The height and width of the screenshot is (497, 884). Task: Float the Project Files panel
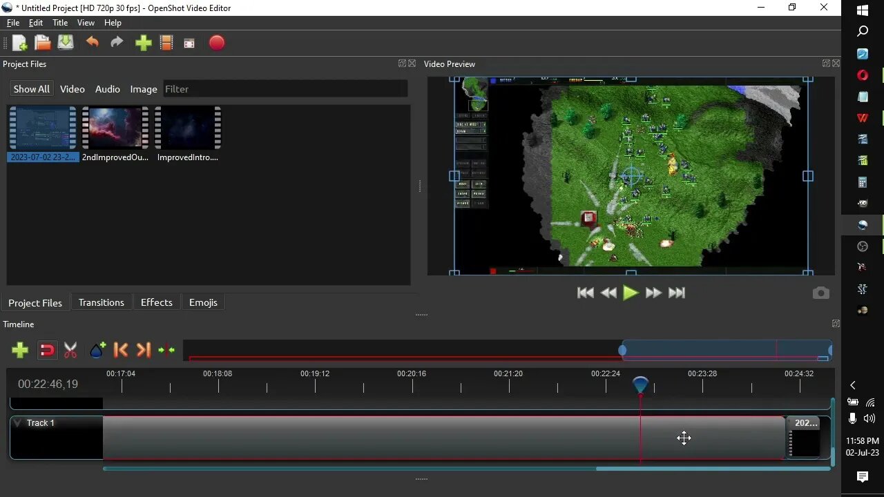coord(402,64)
